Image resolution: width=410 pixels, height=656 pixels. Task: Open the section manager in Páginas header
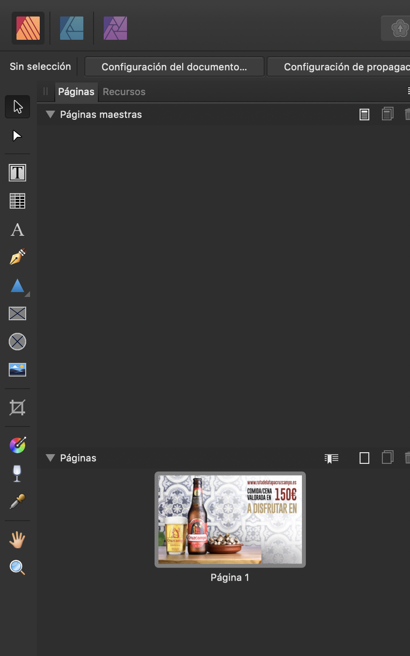click(x=331, y=458)
